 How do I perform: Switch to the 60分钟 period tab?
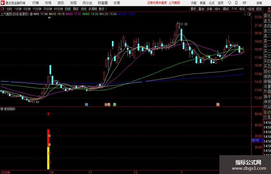59,9
